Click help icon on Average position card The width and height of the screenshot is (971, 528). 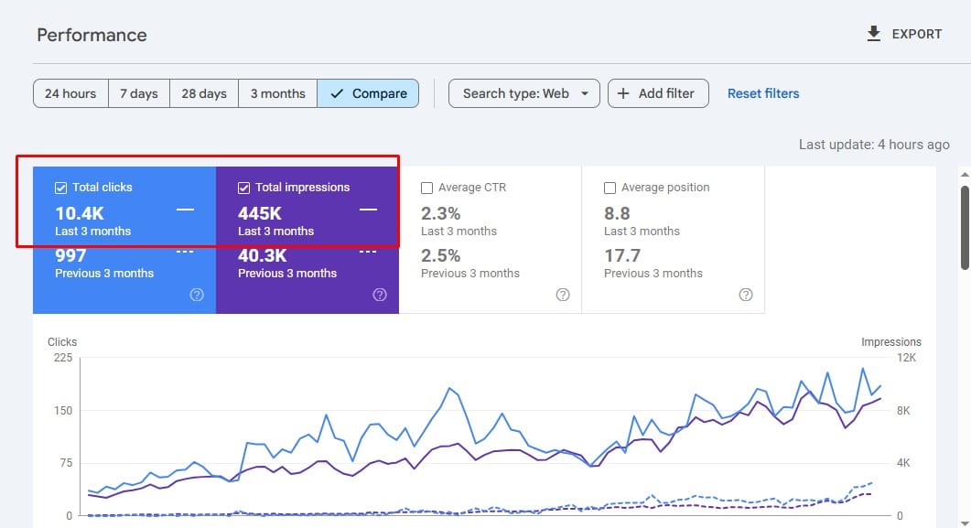746,295
